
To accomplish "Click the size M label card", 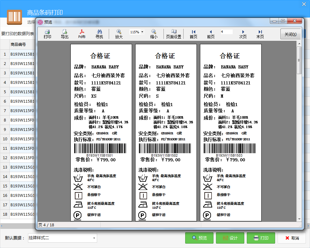I will (x=231, y=132).
